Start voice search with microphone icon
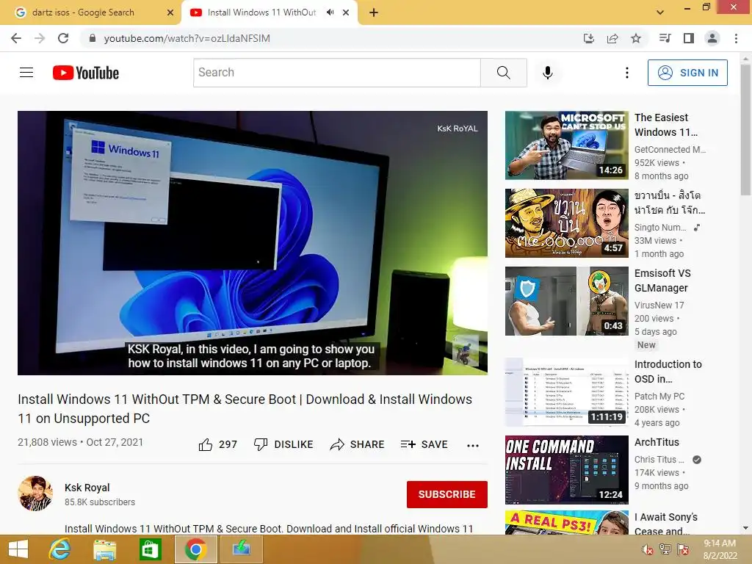The width and height of the screenshot is (752, 564). click(x=548, y=73)
